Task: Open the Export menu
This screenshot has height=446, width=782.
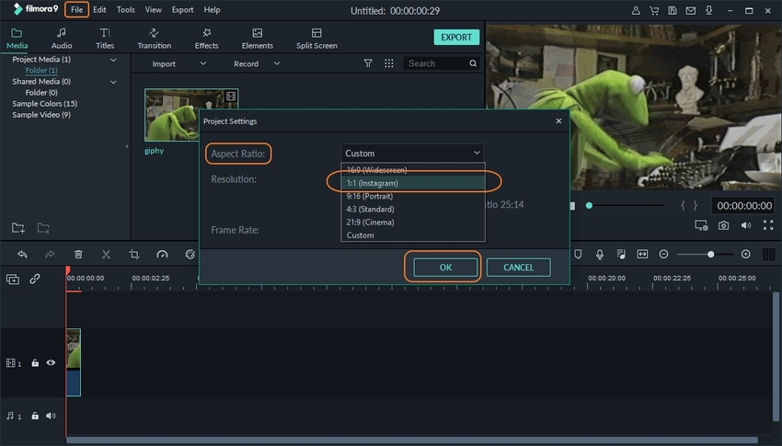Action: [182, 10]
